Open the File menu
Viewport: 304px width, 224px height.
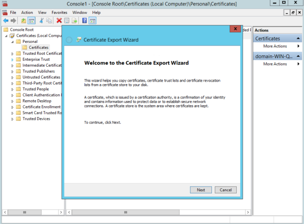click(x=13, y=12)
